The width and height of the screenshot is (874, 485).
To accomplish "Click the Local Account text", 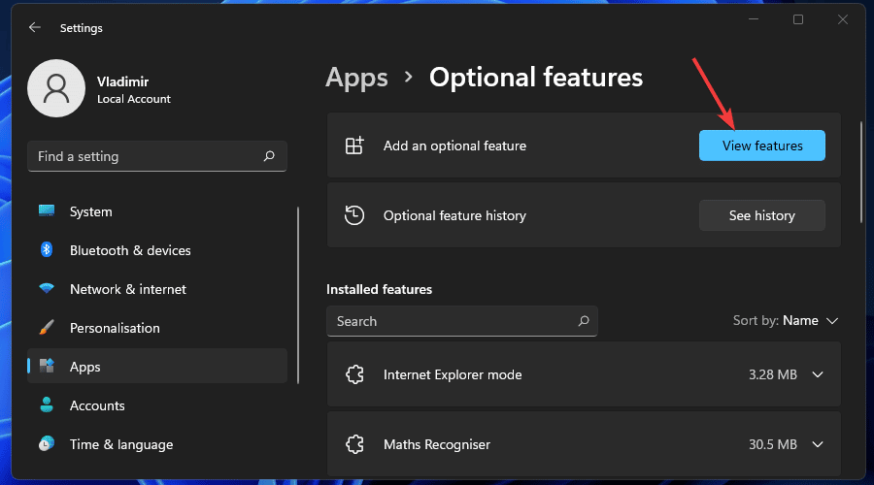I will tap(134, 99).
